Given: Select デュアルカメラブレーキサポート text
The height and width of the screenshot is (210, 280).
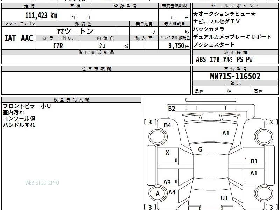Looking at the screenshot, I should tap(232, 37).
